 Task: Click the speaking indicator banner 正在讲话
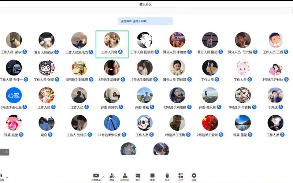point(145,21)
